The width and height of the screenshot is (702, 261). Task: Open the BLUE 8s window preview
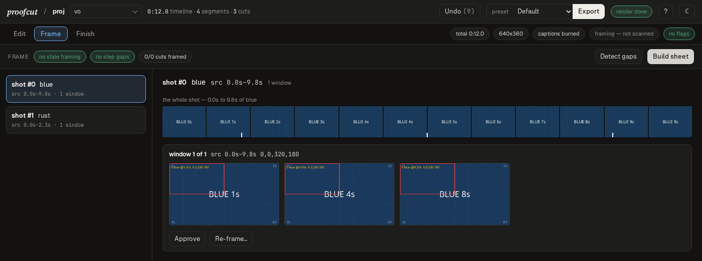(x=455, y=194)
